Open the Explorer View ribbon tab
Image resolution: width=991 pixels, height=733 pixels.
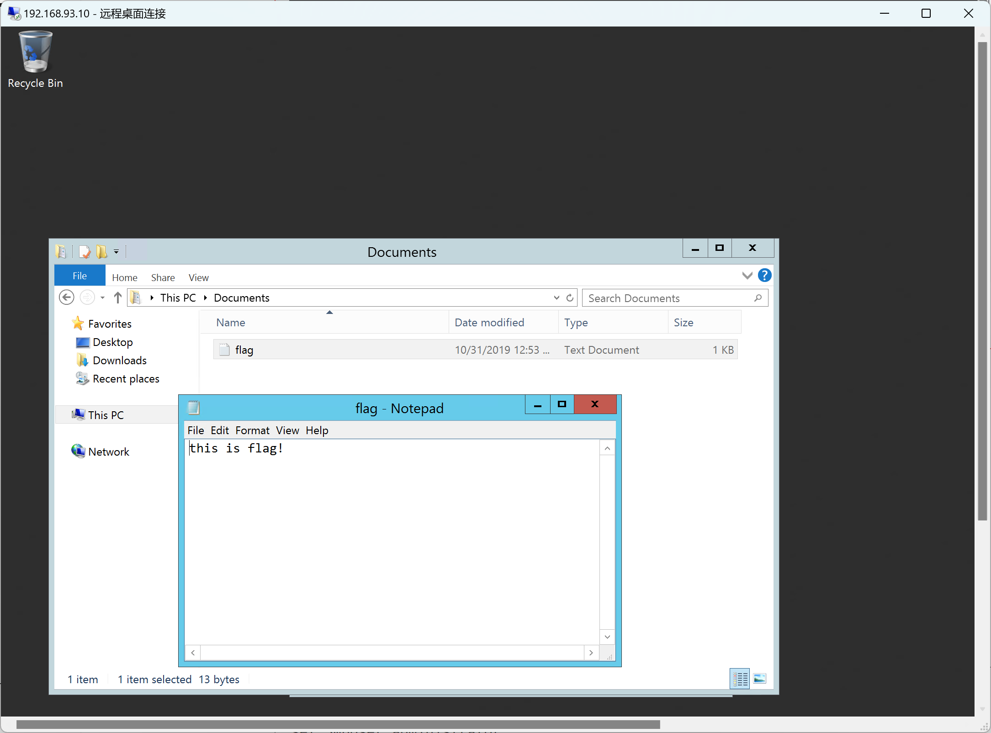point(198,277)
